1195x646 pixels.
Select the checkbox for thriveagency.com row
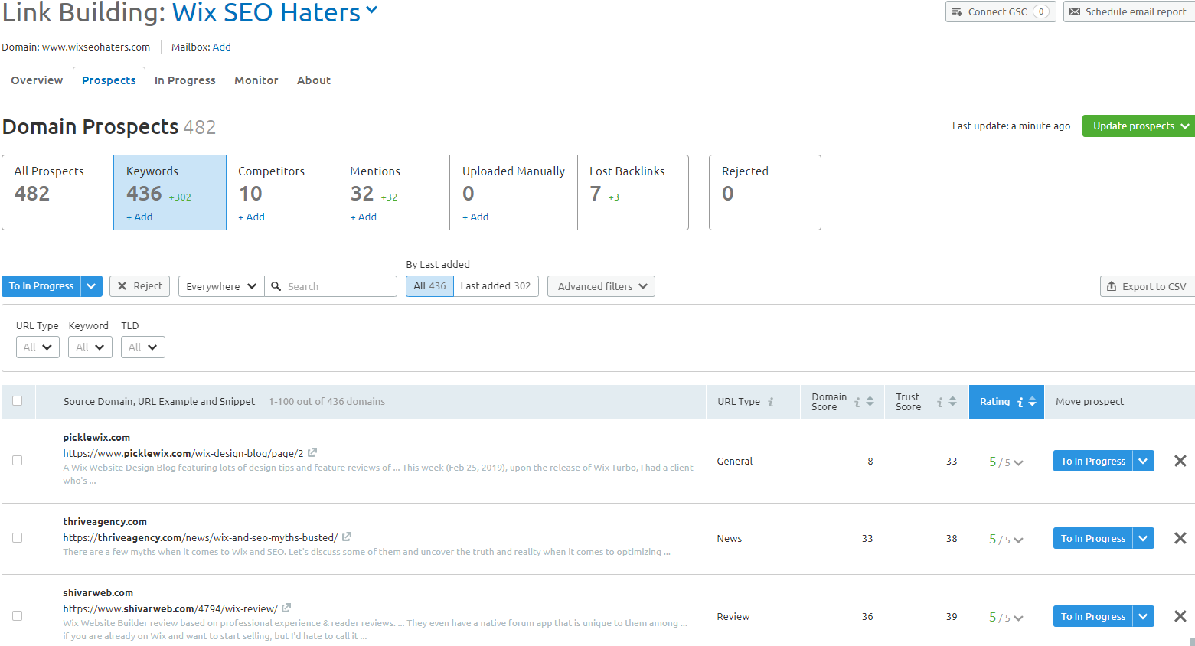pyautogui.click(x=18, y=537)
